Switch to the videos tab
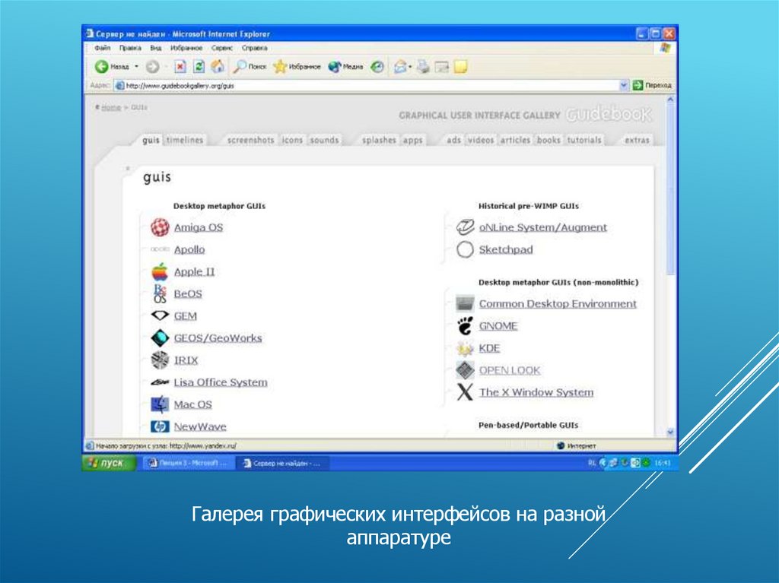 point(481,140)
